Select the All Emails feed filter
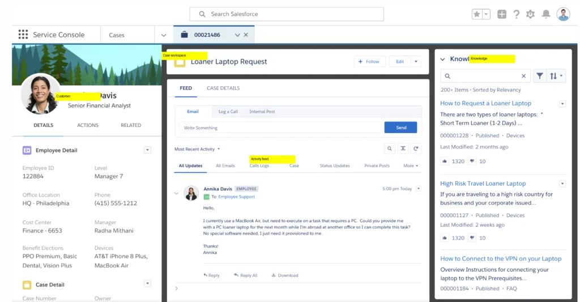Screen dimensions: 580x302 pos(225,166)
